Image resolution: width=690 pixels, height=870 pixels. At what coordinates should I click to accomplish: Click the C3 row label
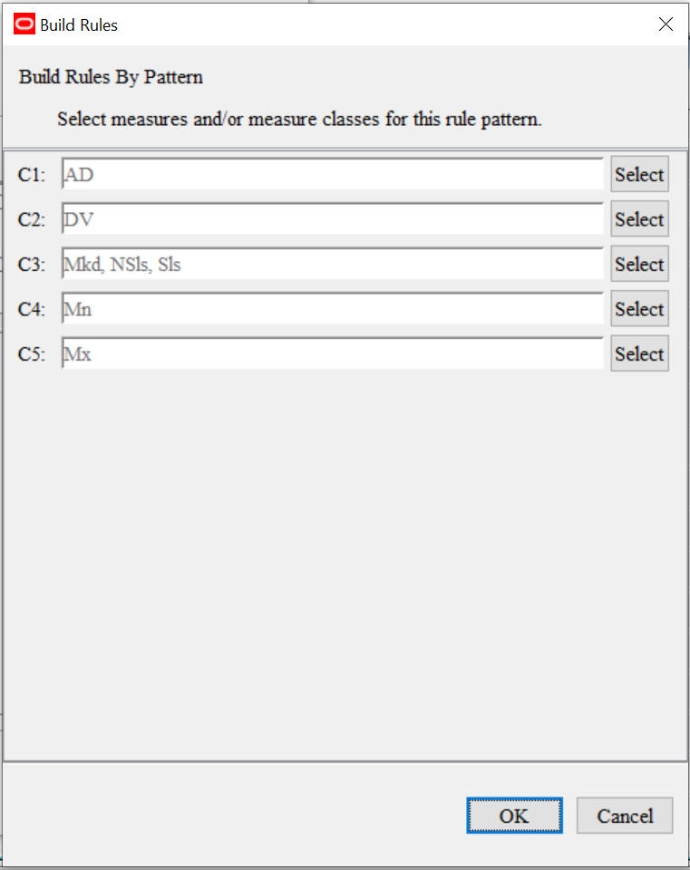click(x=30, y=264)
